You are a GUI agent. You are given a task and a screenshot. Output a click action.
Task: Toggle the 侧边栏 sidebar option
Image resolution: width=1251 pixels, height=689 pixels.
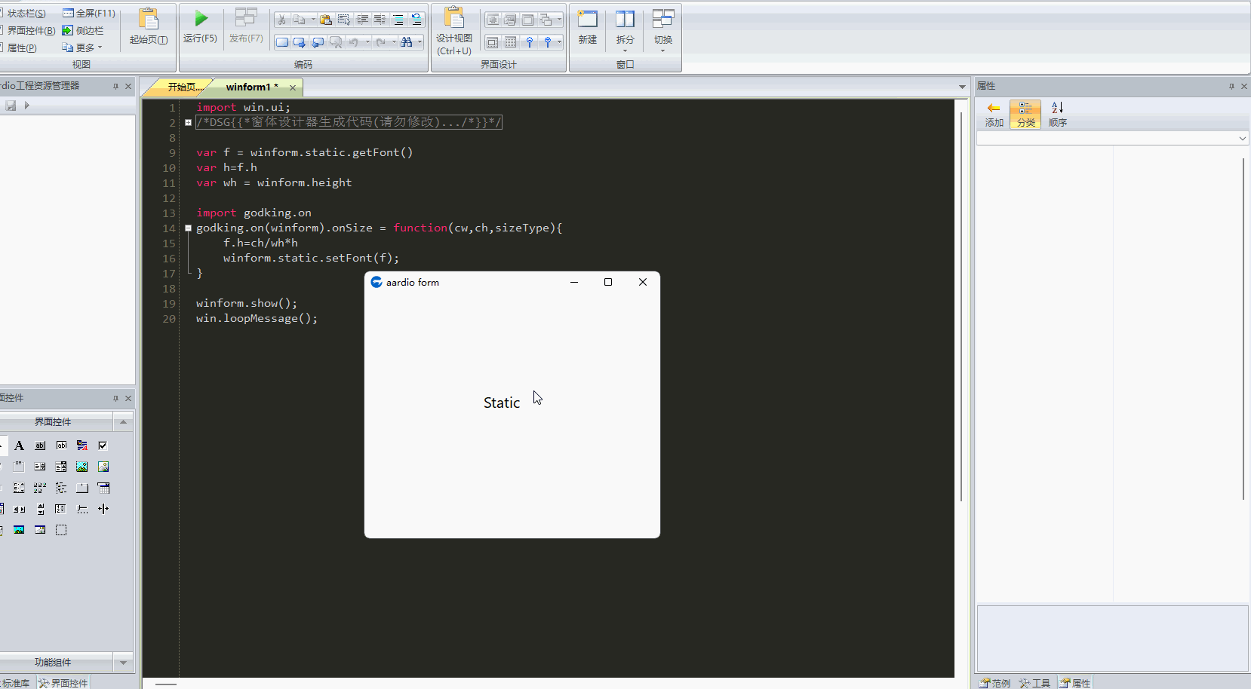83,31
